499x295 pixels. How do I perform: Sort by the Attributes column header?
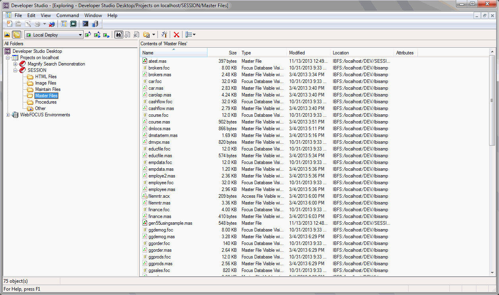[x=405, y=53]
